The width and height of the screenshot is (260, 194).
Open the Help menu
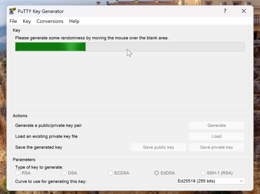point(74,21)
